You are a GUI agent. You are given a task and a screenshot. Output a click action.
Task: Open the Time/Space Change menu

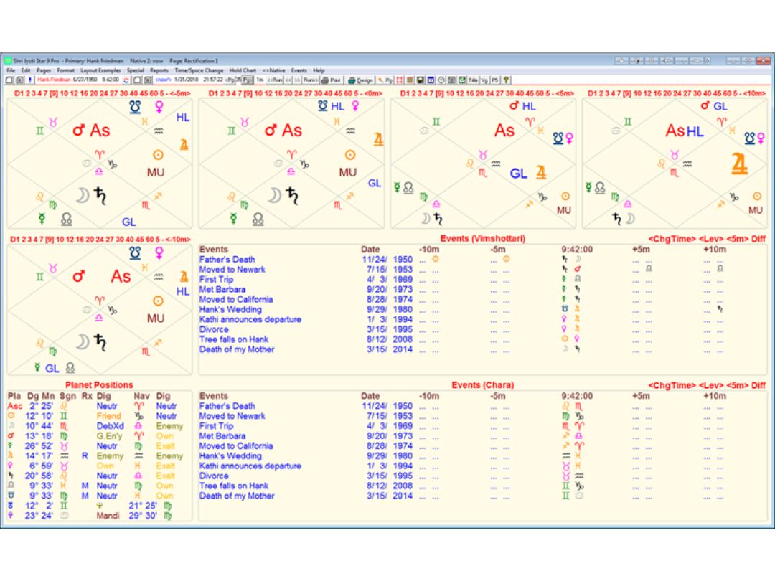[x=199, y=70]
